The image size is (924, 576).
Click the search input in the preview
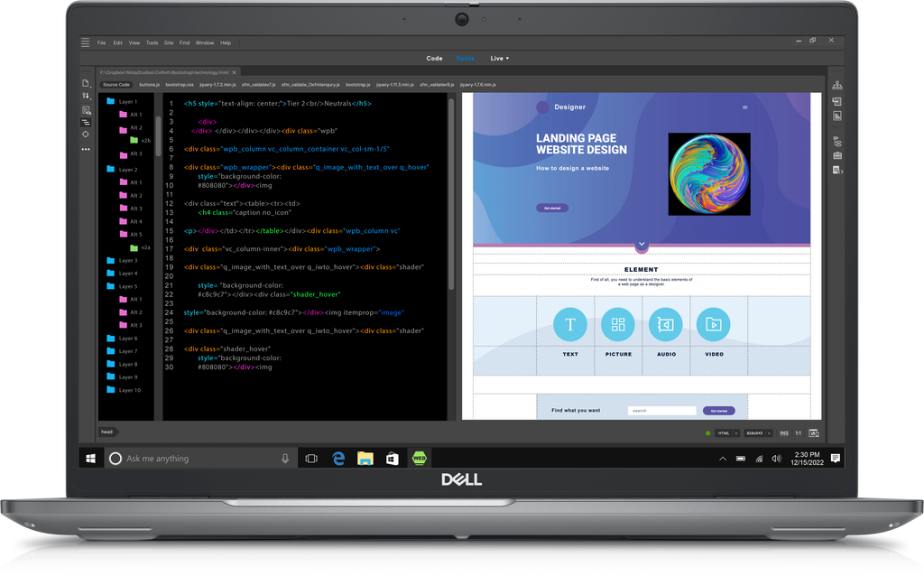pyautogui.click(x=661, y=411)
